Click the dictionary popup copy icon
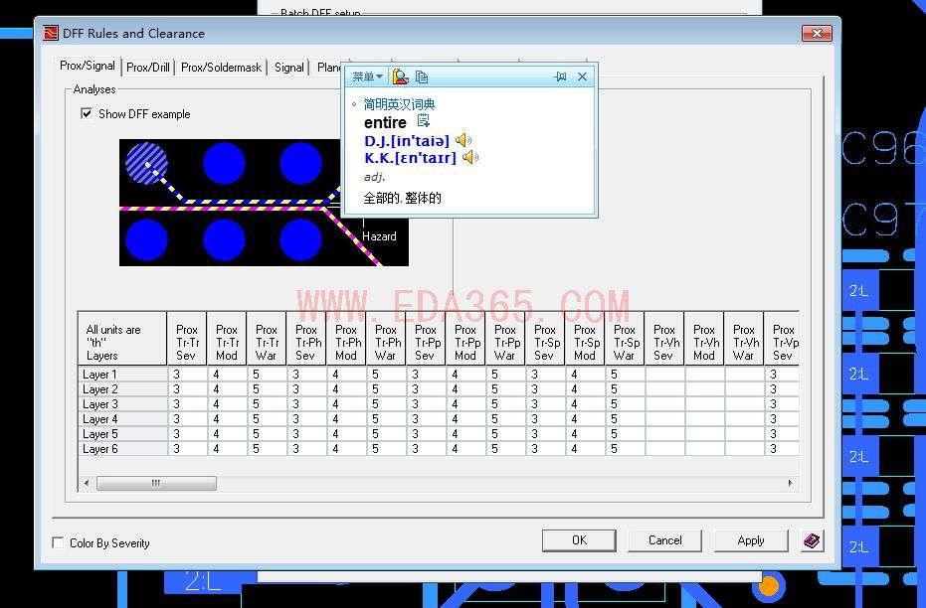This screenshot has width=926, height=608. (421, 76)
